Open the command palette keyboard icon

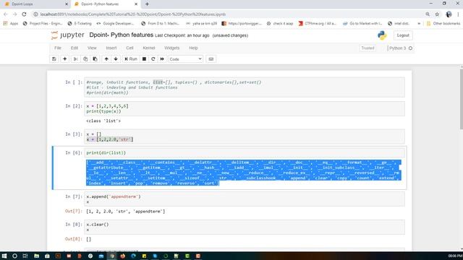211,59
